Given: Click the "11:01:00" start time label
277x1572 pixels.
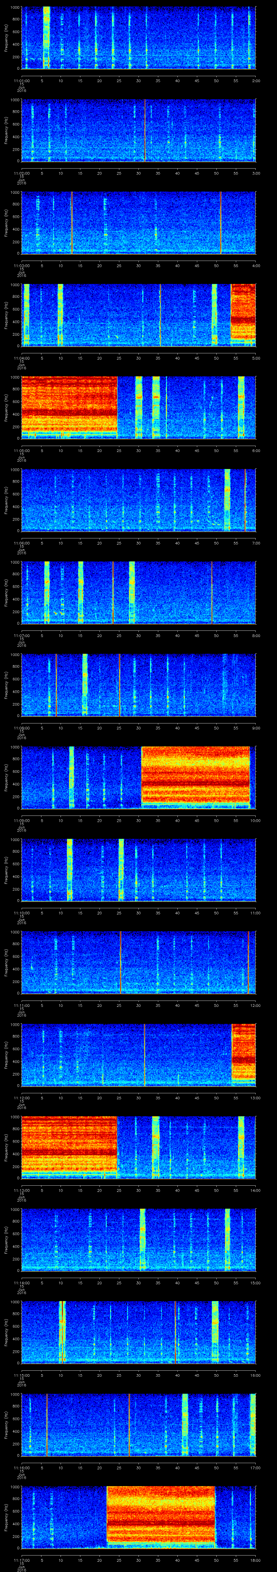Looking at the screenshot, I should (x=21, y=80).
